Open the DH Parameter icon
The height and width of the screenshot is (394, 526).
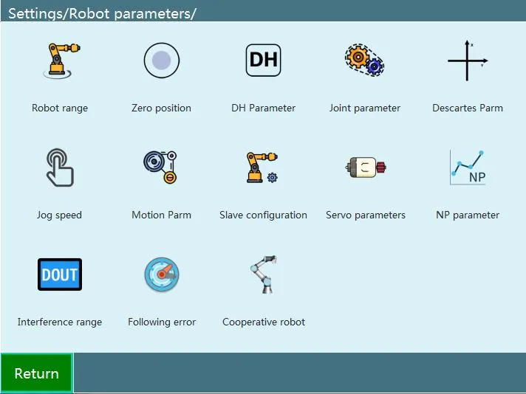point(263,61)
